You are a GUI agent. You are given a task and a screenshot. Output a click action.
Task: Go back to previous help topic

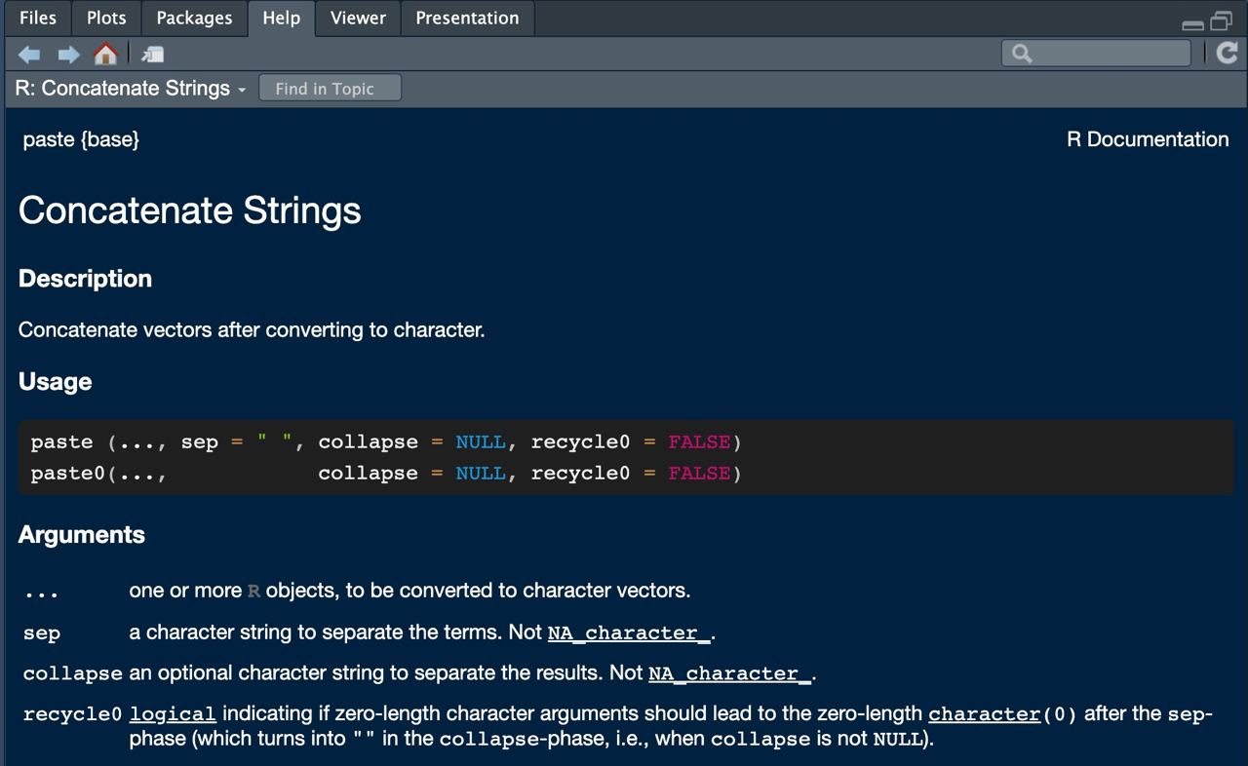click(x=29, y=54)
